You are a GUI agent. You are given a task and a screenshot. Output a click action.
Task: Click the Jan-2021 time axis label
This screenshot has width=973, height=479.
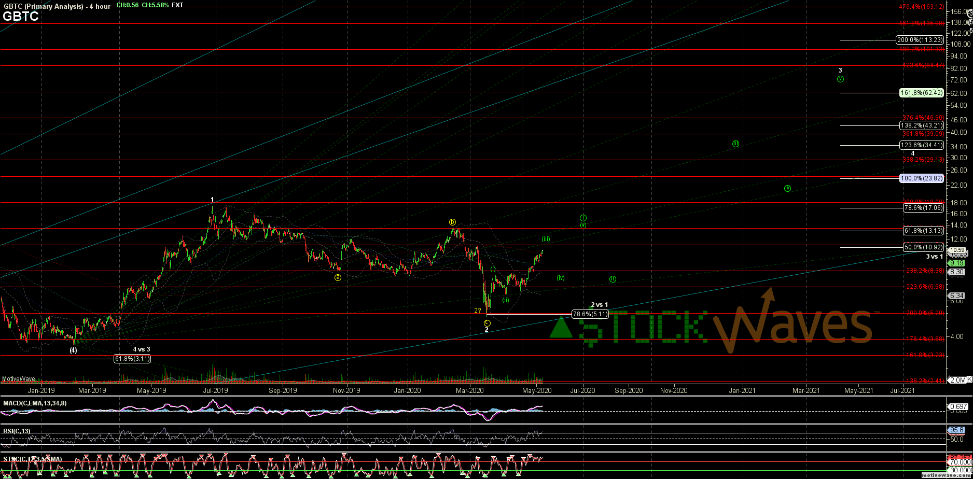click(742, 390)
